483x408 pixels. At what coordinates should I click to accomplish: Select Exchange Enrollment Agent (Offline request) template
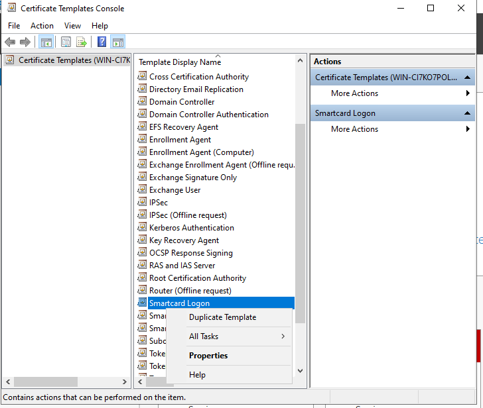[222, 165]
